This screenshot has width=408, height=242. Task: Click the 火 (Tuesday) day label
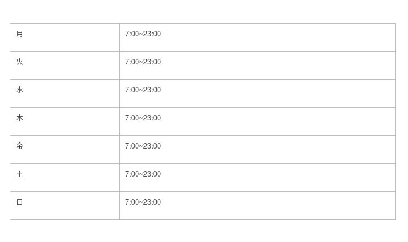point(20,62)
